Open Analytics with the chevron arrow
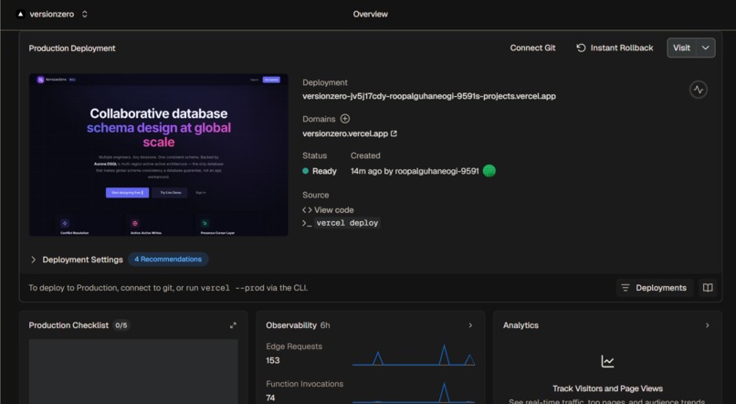Image resolution: width=736 pixels, height=404 pixels. (x=708, y=325)
